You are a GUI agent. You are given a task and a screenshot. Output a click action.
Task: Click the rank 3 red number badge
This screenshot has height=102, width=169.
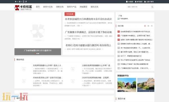point(119,40)
